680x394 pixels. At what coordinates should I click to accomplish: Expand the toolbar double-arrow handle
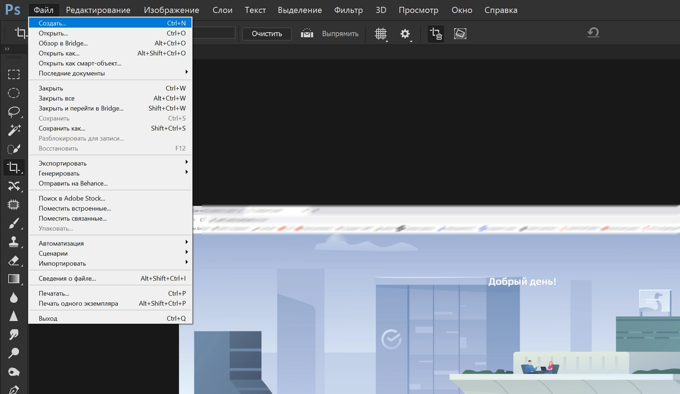(7, 49)
